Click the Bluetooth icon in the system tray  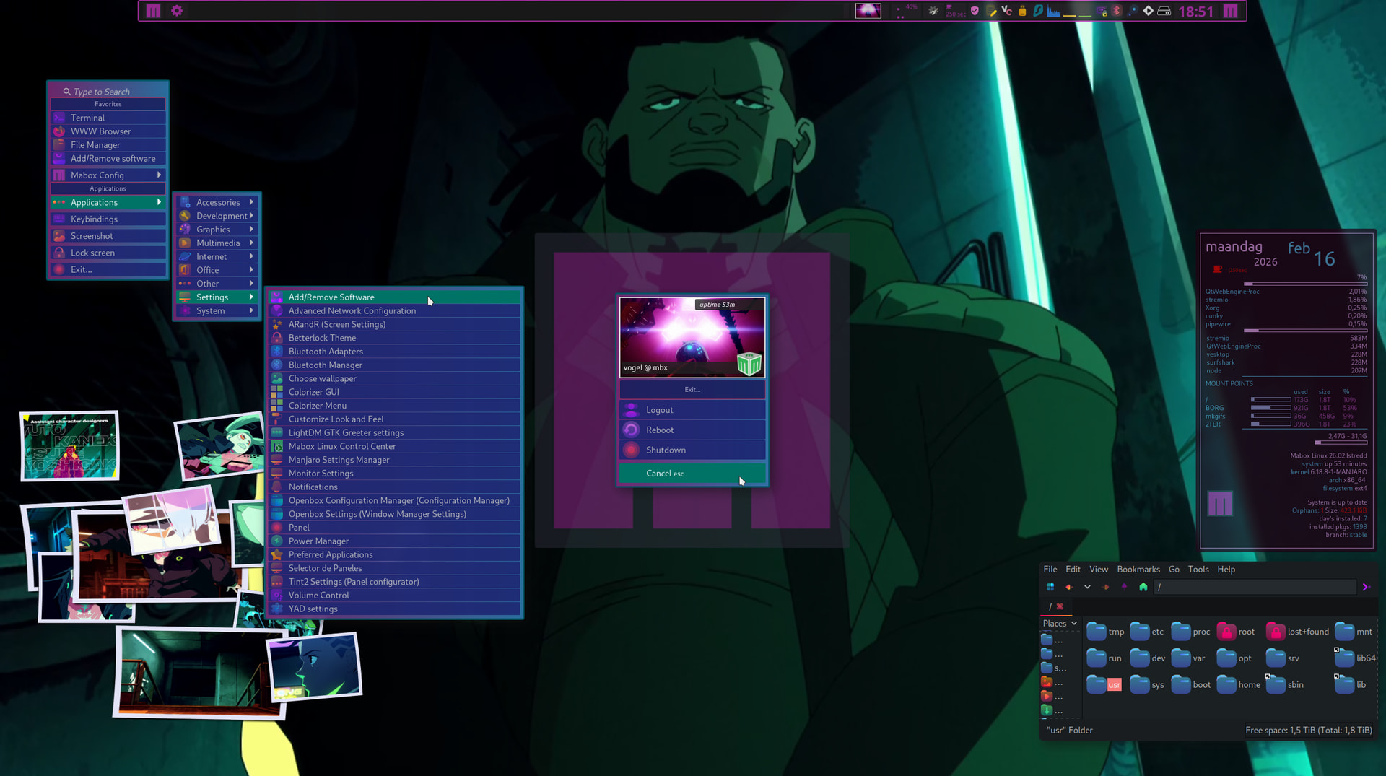tap(1116, 11)
